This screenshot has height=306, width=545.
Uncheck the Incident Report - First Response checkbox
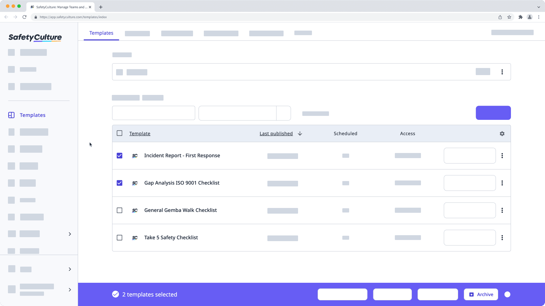[120, 156]
